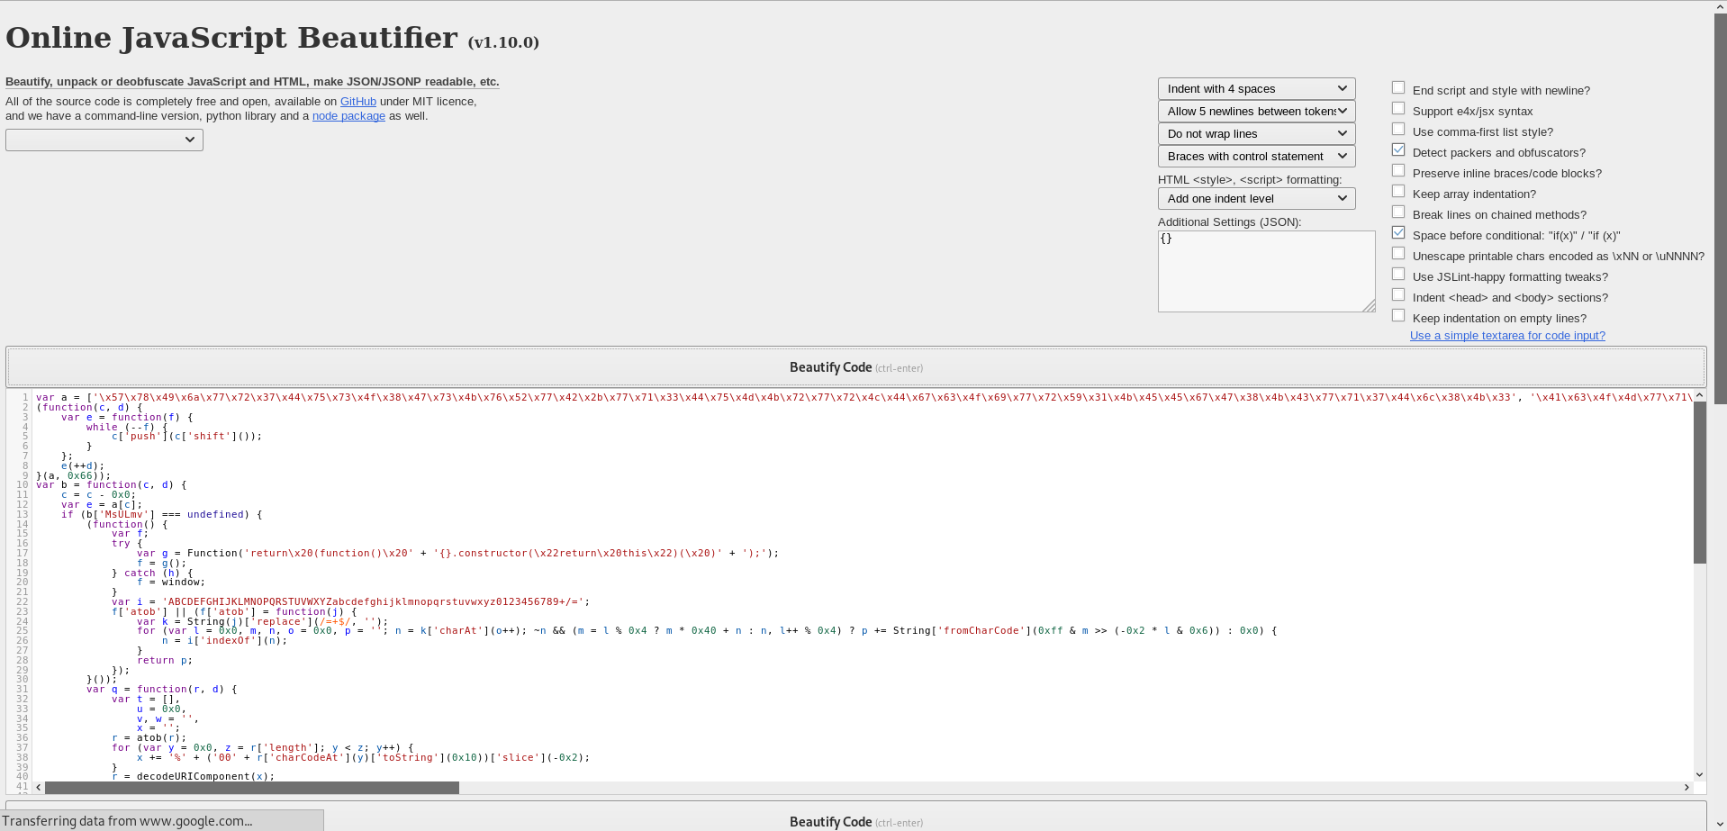This screenshot has height=831, width=1727.
Task: Enable End script with newline checkbox
Action: coord(1398,88)
